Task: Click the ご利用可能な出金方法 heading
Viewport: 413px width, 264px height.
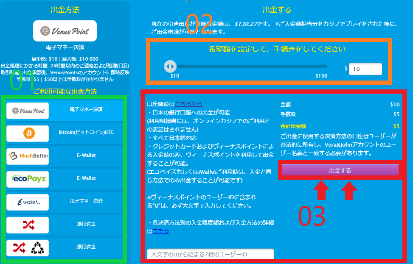Action: point(65,91)
